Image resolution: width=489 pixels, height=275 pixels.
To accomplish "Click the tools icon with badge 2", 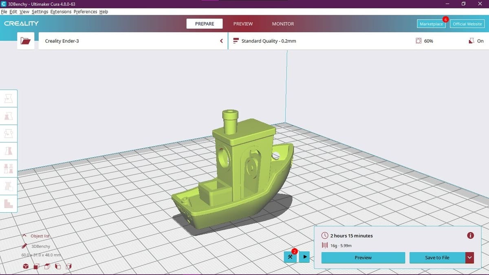I will pyautogui.click(x=291, y=257).
